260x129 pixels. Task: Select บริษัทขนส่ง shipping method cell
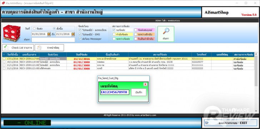click(53, 68)
